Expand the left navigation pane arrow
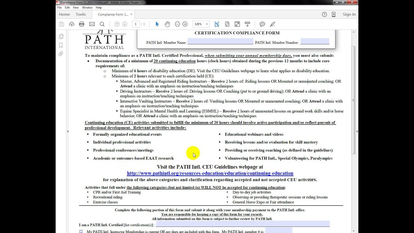 68,131
